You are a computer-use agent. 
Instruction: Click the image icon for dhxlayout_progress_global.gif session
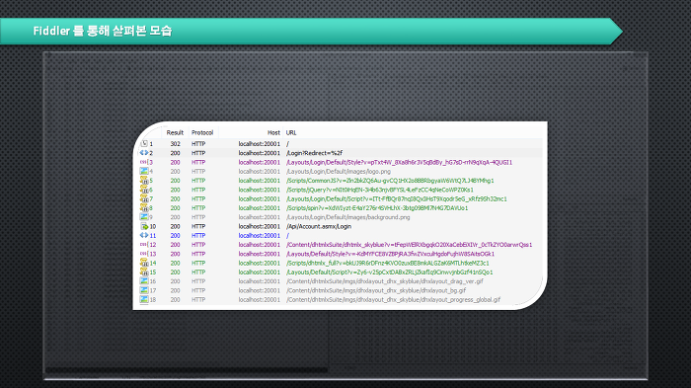(x=144, y=299)
